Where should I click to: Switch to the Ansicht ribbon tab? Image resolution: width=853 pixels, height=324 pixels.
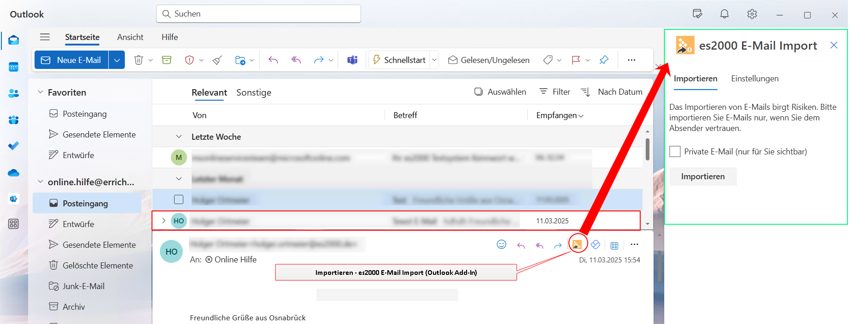(x=130, y=37)
